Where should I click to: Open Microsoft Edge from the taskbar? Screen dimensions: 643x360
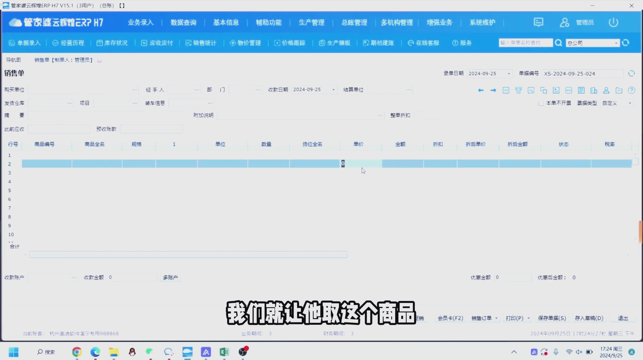click(95, 352)
